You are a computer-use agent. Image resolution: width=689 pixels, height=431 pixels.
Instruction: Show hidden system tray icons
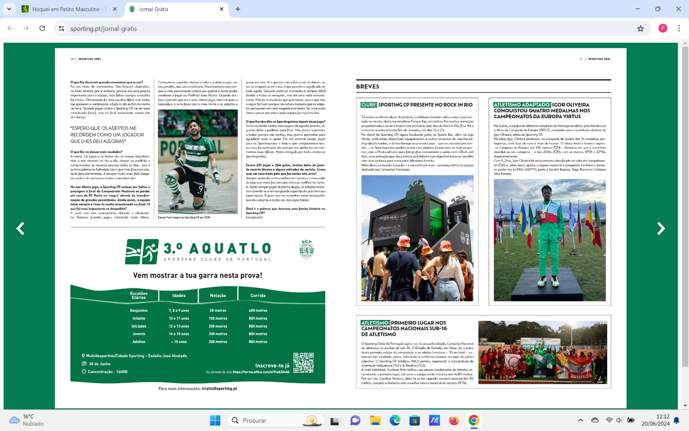tap(580, 420)
